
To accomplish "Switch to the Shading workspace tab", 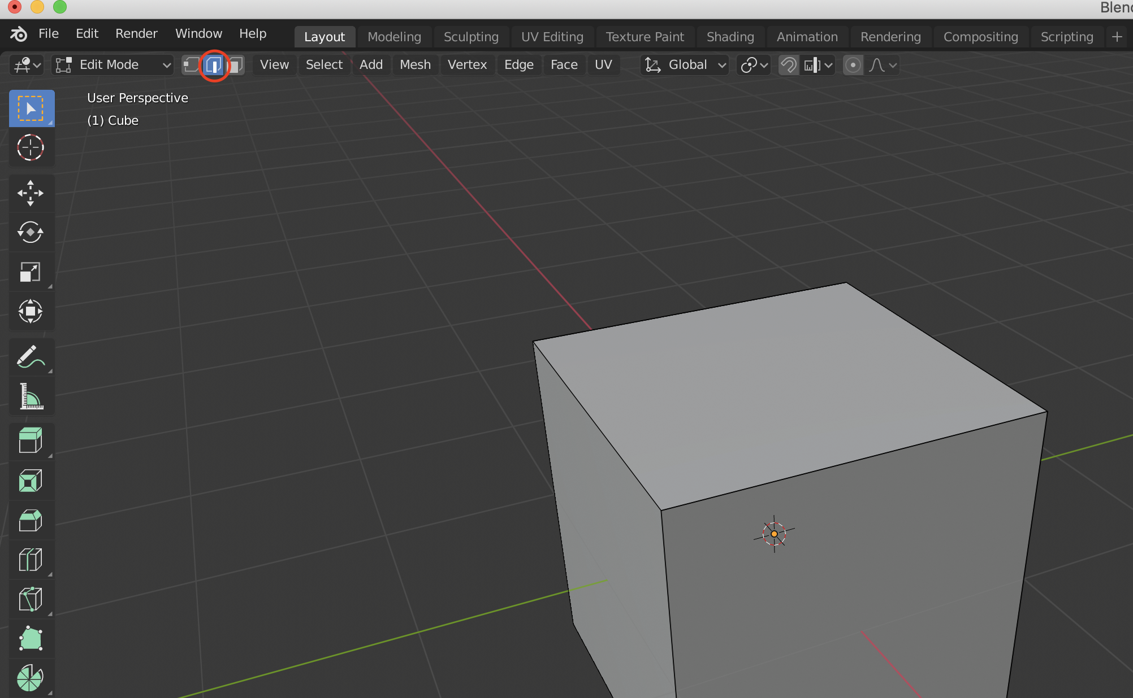I will point(730,37).
